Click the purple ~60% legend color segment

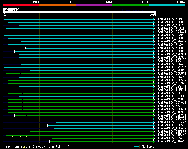point(94,5)
